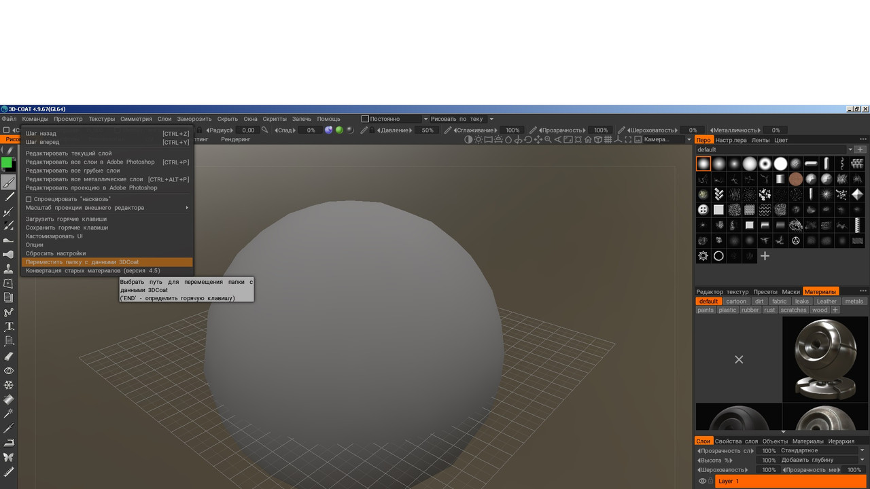Open the 'Рисовать по теку' dropdown arrow
This screenshot has width=870, height=489.
point(491,119)
